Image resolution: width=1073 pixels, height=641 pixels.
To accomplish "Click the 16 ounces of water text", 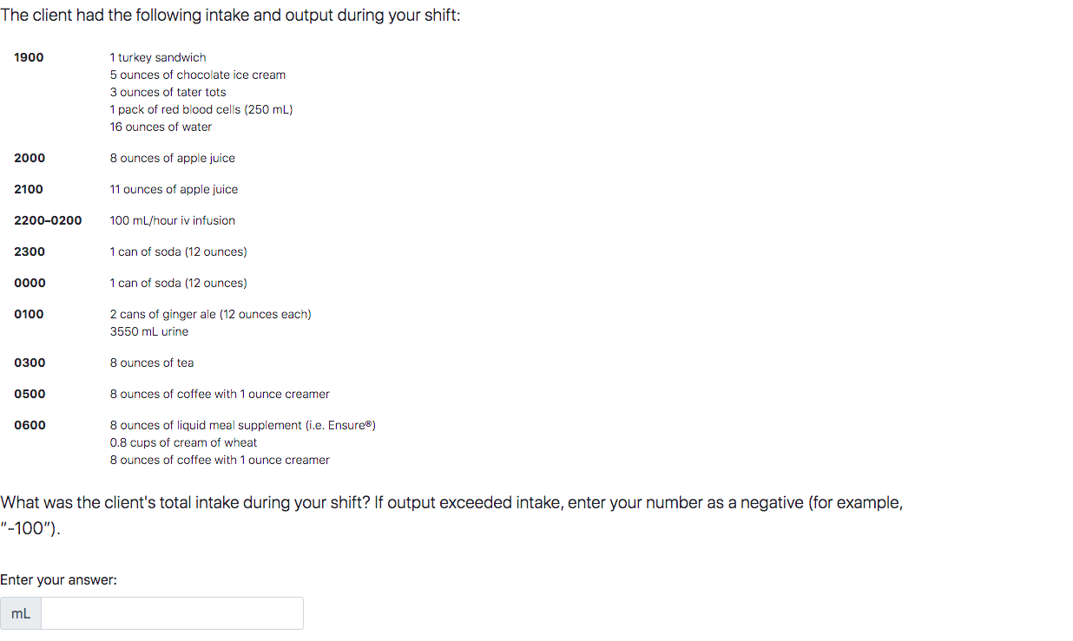I will point(160,127).
